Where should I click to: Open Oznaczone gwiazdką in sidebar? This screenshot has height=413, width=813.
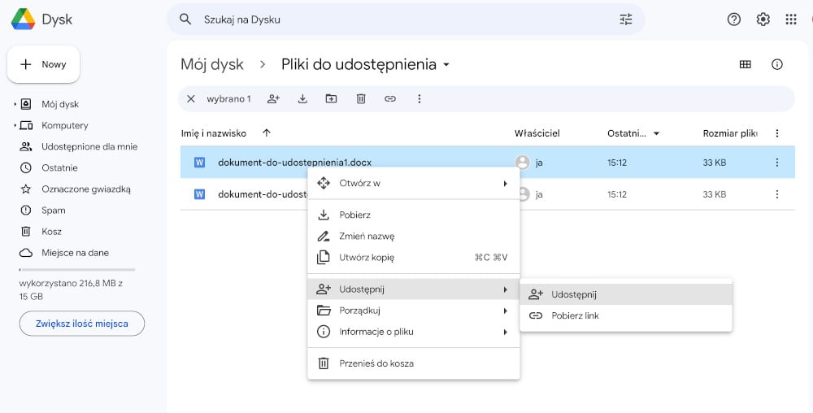point(86,189)
